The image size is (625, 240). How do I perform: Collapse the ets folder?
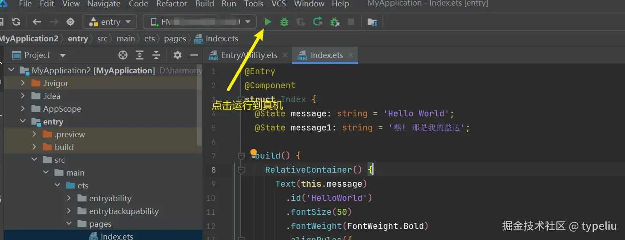[57, 185]
